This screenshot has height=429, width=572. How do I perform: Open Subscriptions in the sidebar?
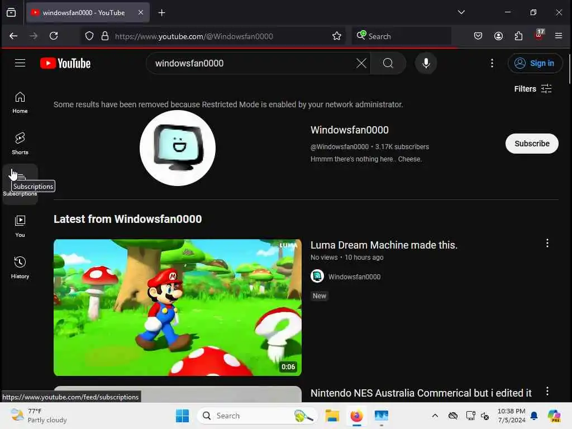click(x=20, y=184)
